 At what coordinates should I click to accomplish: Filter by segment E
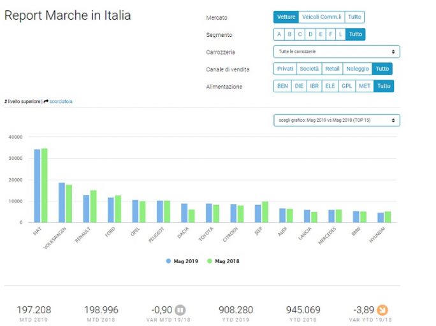point(321,34)
